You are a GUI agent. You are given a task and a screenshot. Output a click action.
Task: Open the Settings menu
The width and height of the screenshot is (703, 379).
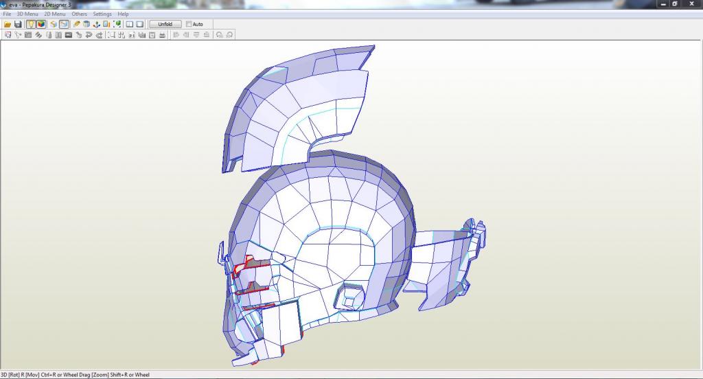[x=102, y=14]
